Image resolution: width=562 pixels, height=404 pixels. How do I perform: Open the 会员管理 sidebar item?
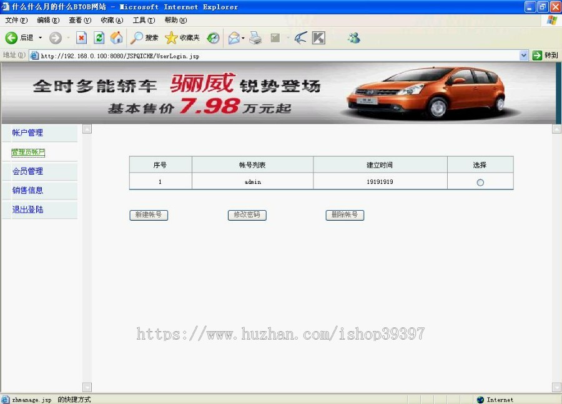point(27,171)
